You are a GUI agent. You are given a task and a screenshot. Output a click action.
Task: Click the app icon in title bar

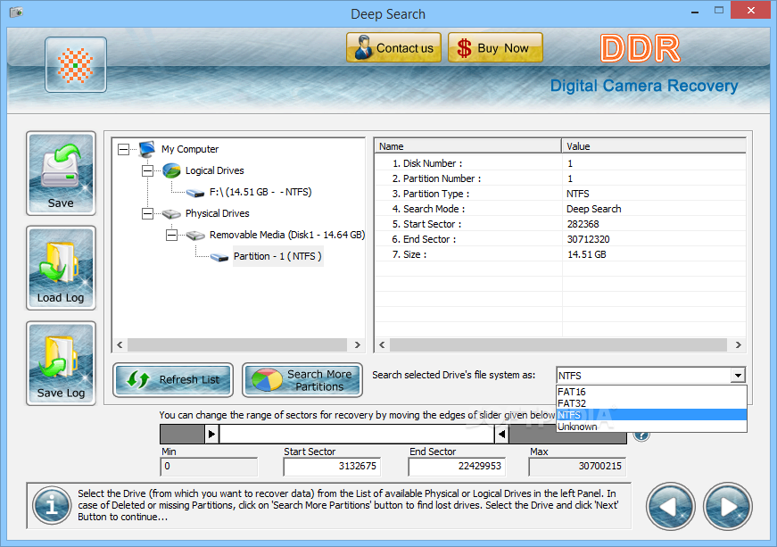pos(16,12)
